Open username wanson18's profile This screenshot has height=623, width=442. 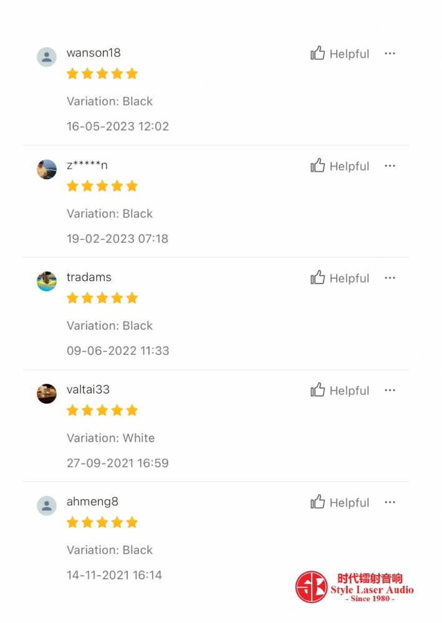pos(94,53)
